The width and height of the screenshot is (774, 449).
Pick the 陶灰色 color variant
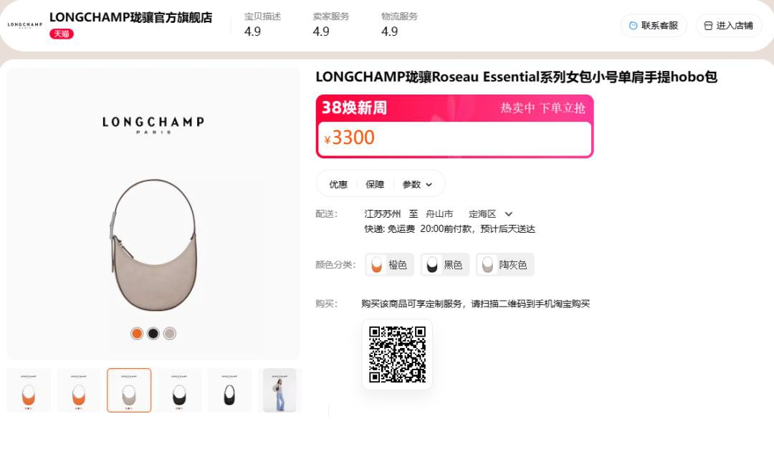505,264
